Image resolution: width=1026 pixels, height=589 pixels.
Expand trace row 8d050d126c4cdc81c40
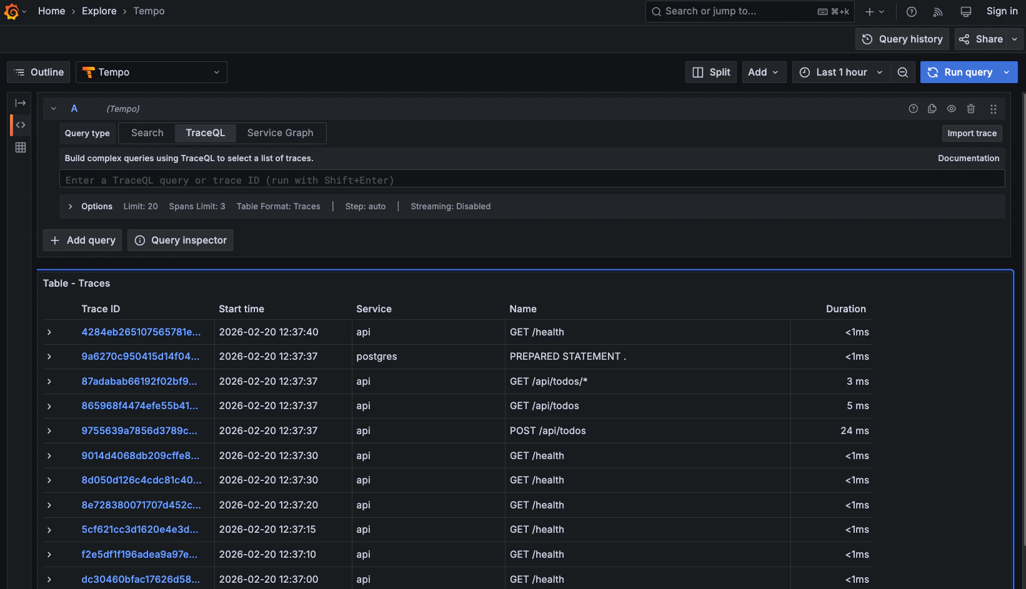(49, 480)
